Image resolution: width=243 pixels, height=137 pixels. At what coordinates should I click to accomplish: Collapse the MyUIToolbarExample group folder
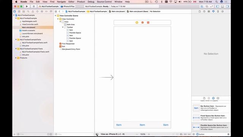[x=16, y=18]
